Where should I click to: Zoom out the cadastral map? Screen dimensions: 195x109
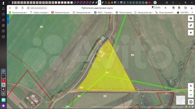pyautogui.click(x=191, y=95)
